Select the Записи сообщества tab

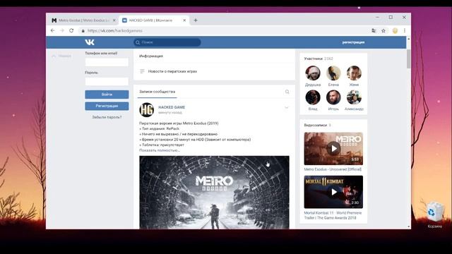[157, 92]
